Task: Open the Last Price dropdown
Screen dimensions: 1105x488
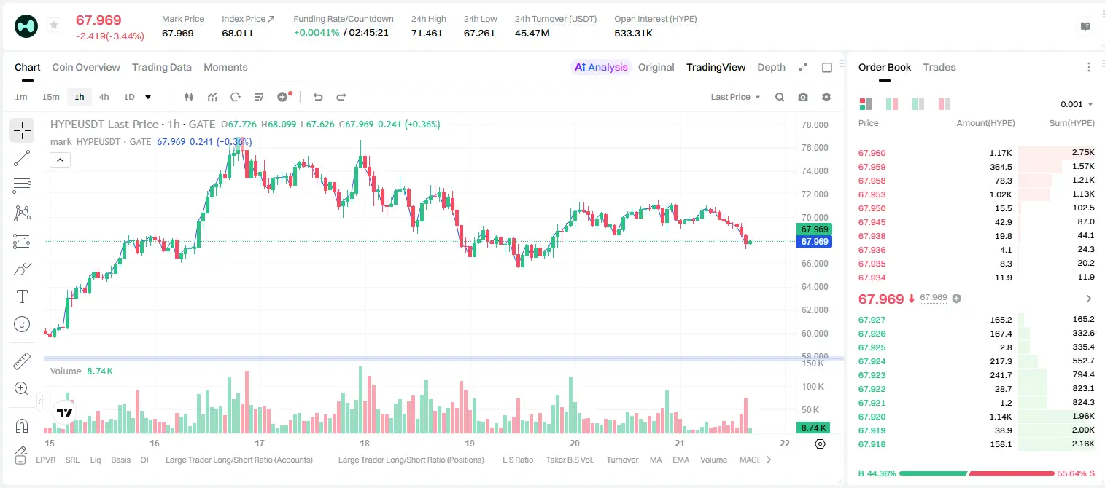Action: click(735, 97)
